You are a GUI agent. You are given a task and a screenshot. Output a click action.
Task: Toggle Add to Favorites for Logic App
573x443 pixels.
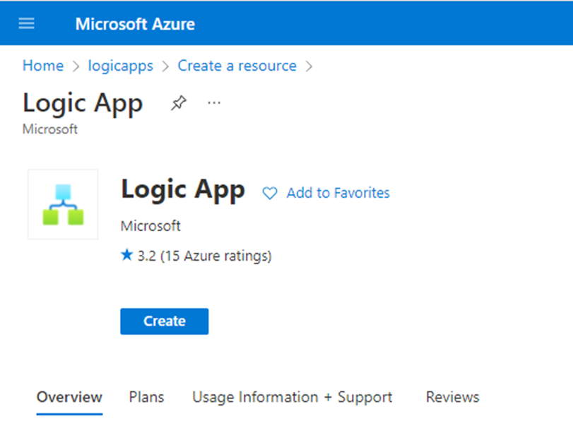click(x=337, y=193)
